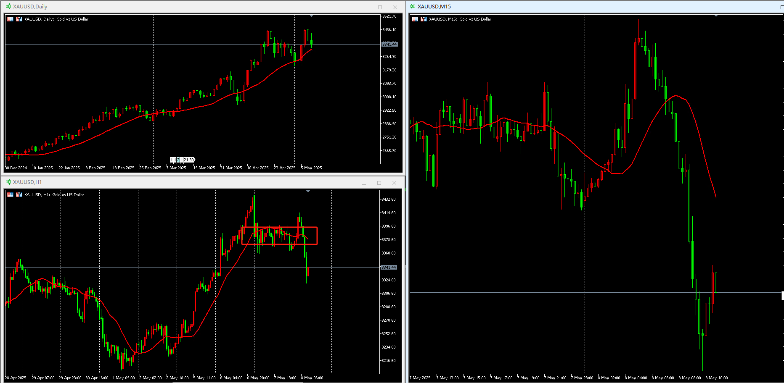The width and height of the screenshot is (784, 383).
Task: Maximize the XAUUSD,Daily chart window
Action: click(380, 7)
